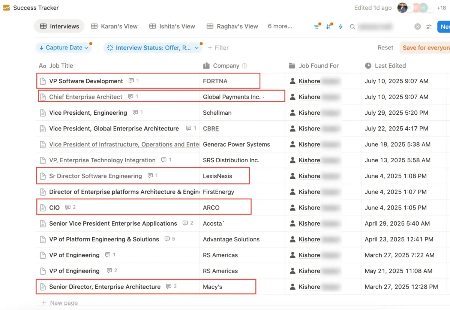The width and height of the screenshot is (450, 310).
Task: Click the Success Tracker chart icon
Action: [x=6, y=7]
